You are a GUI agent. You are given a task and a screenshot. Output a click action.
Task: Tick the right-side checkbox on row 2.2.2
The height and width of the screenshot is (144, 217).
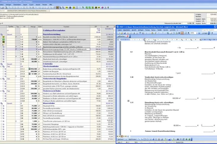pos(114,84)
